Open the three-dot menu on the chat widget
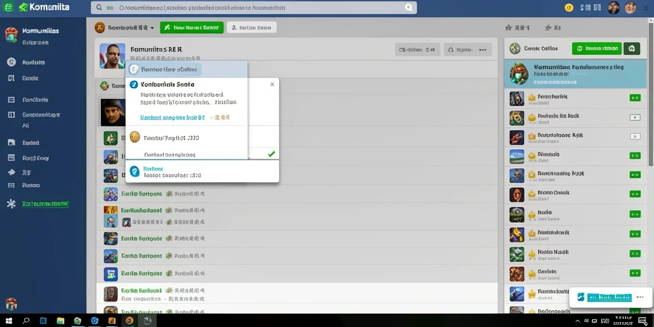The width and height of the screenshot is (654, 327). coord(641,298)
